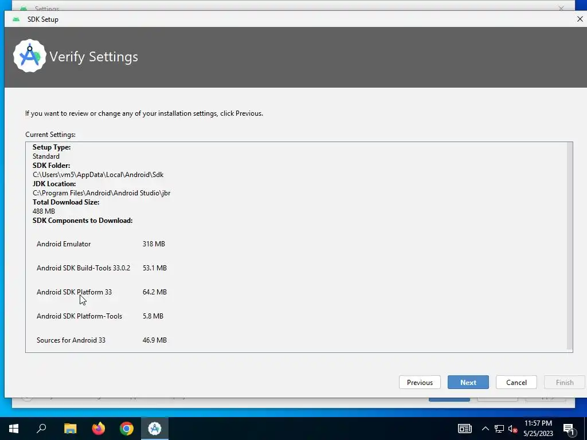Viewport: 587px width, 440px height.
Task: Click the 'Standard' setup type value
Action: 46,156
